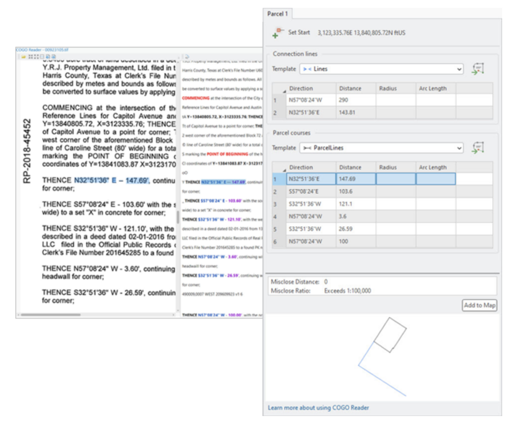Click the Misclose Ratio value Exceeds 1:100,000
Screen dimensions: 510x426
click(x=347, y=291)
